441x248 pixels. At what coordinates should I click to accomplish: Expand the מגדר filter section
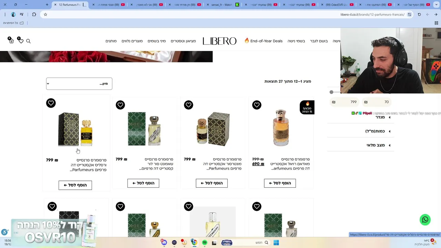point(360,117)
